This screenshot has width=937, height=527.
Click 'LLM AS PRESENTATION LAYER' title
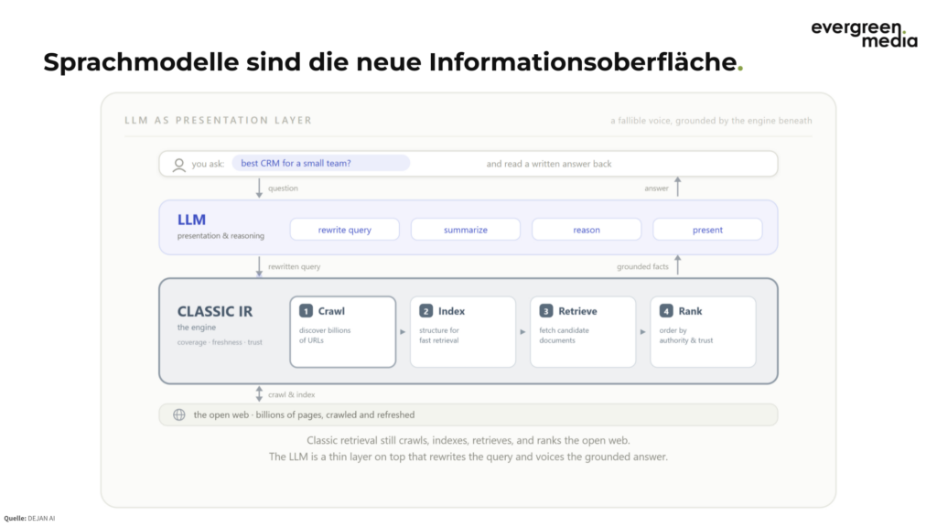pos(218,120)
